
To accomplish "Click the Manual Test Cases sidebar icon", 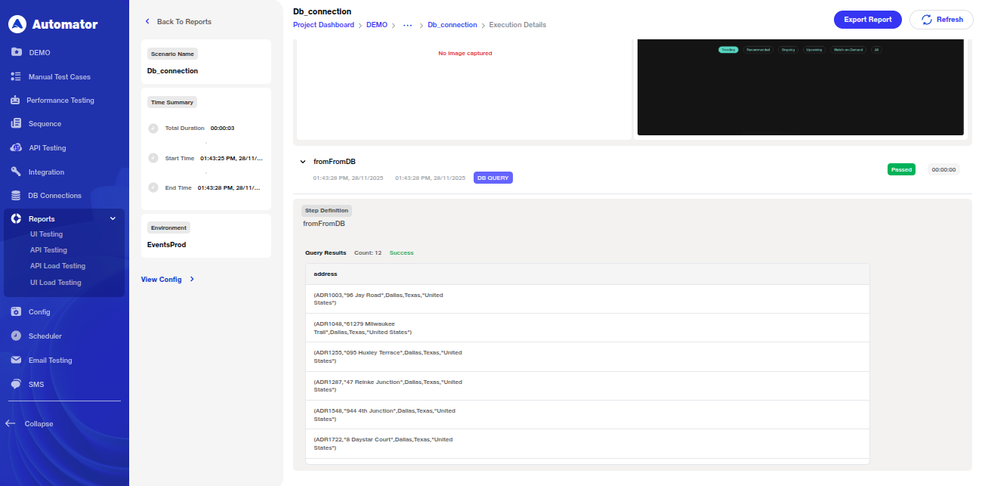I will [x=16, y=76].
